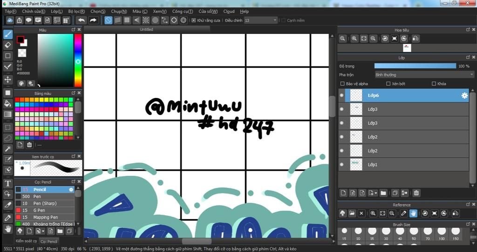This screenshot has height=252, width=477.
Task: Open snap settings gear icon
Action: [x=184, y=20]
